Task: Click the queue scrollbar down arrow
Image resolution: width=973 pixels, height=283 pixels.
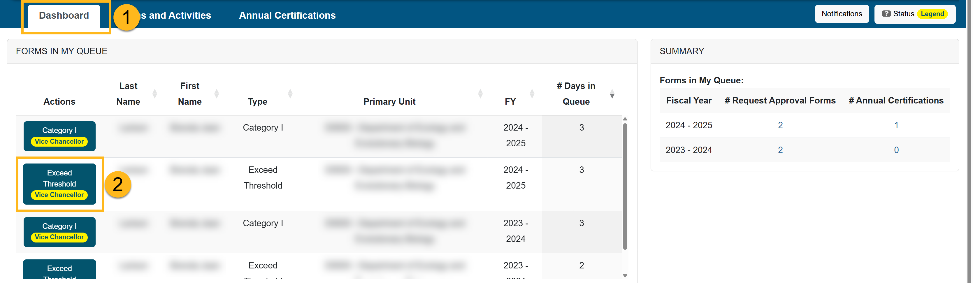Action: pos(625,275)
